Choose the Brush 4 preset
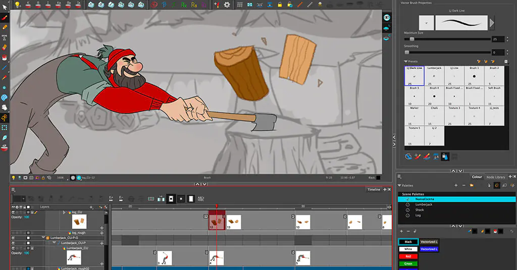 click(x=434, y=95)
